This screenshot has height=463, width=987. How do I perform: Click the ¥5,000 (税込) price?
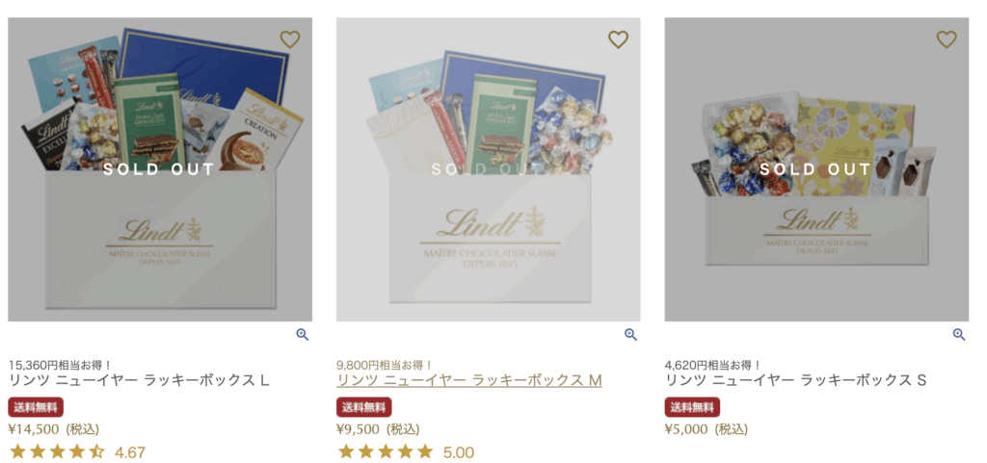pyautogui.click(x=707, y=429)
